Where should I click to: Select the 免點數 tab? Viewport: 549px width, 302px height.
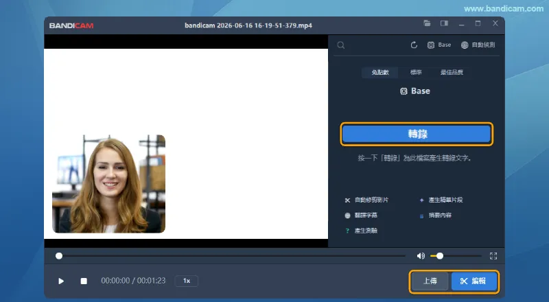[380, 72]
